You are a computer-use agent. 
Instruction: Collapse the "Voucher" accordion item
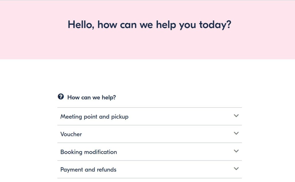click(x=150, y=134)
